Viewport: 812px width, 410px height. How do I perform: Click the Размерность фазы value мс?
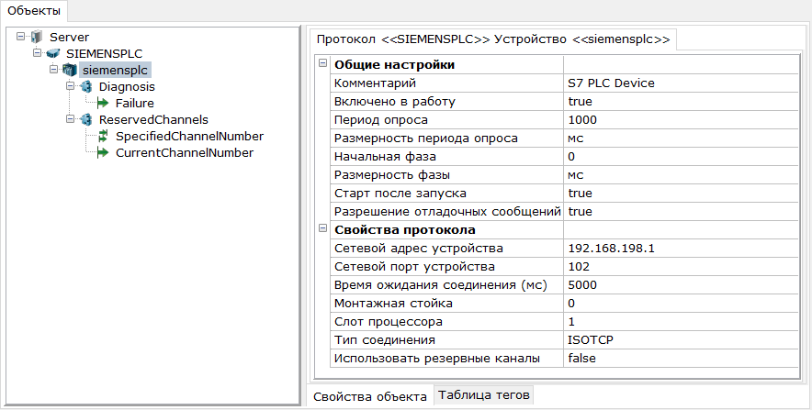(681, 175)
